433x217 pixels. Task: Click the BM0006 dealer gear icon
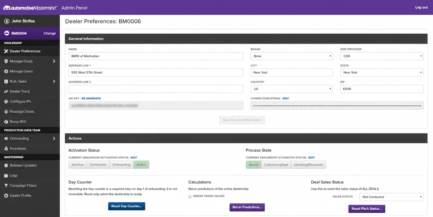[x=7, y=33]
